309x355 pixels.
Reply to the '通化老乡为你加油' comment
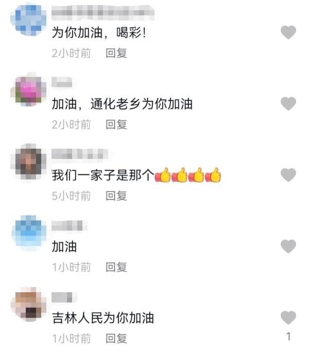[116, 125]
